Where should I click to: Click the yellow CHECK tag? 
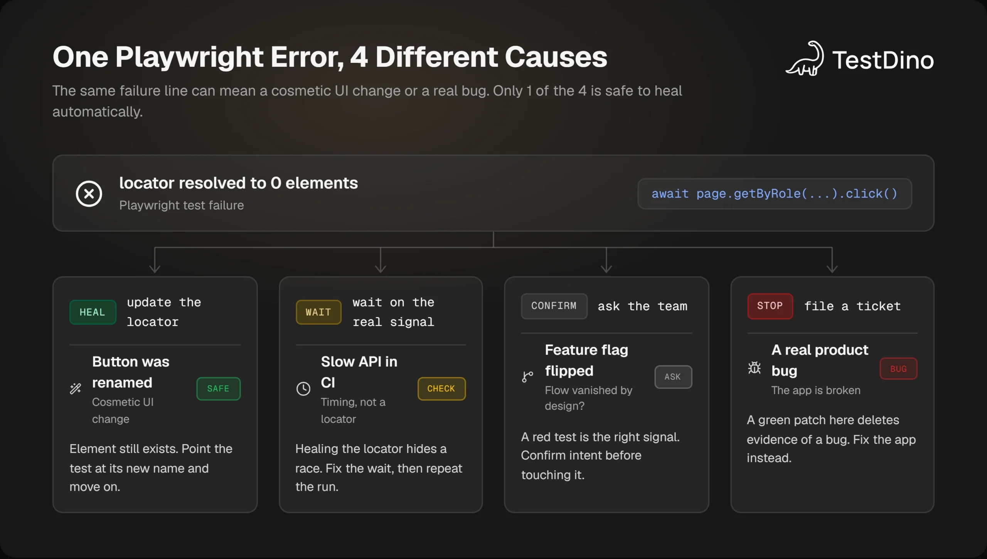(x=441, y=389)
